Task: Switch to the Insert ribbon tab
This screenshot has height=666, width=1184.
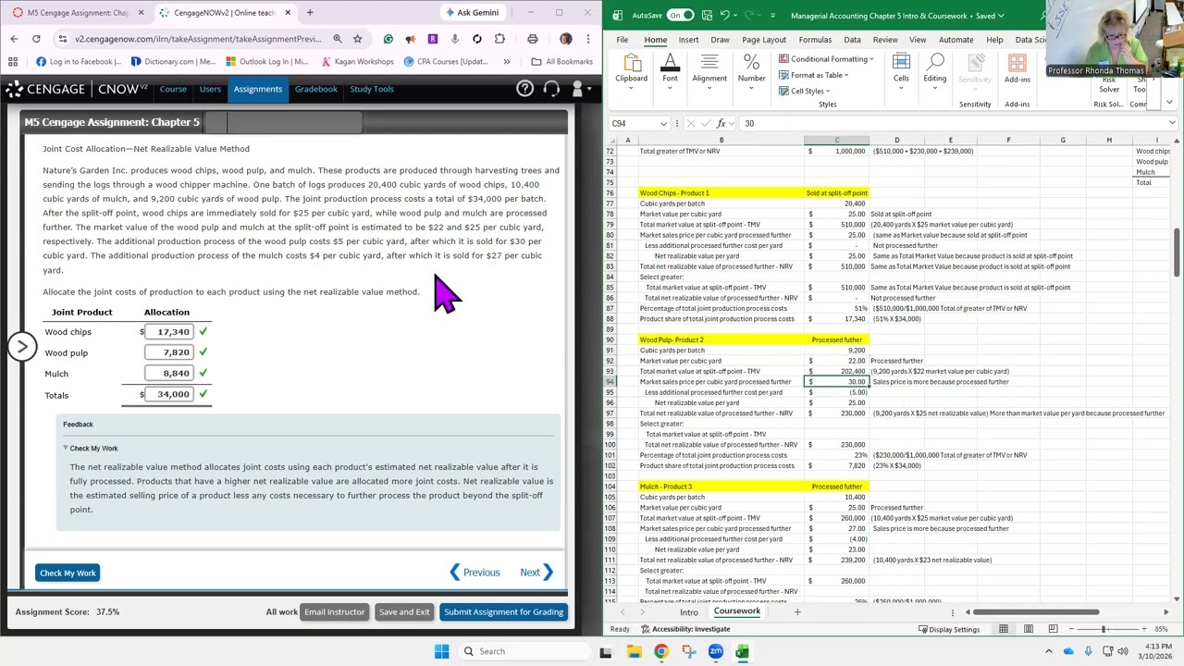Action: click(688, 40)
